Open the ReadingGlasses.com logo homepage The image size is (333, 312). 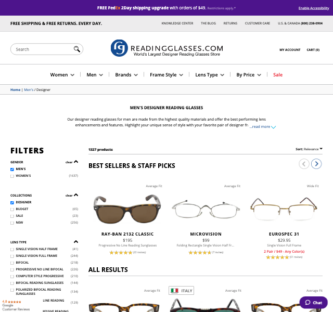(167, 48)
